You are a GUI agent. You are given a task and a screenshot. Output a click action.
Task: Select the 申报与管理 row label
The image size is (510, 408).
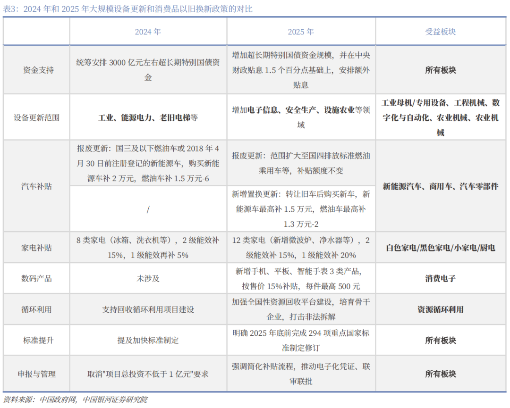click(x=37, y=374)
